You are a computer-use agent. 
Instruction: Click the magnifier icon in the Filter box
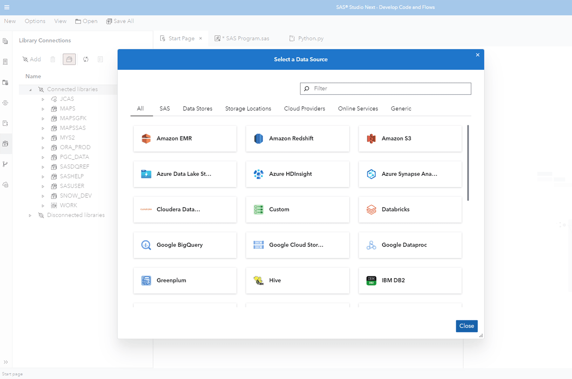(x=307, y=88)
